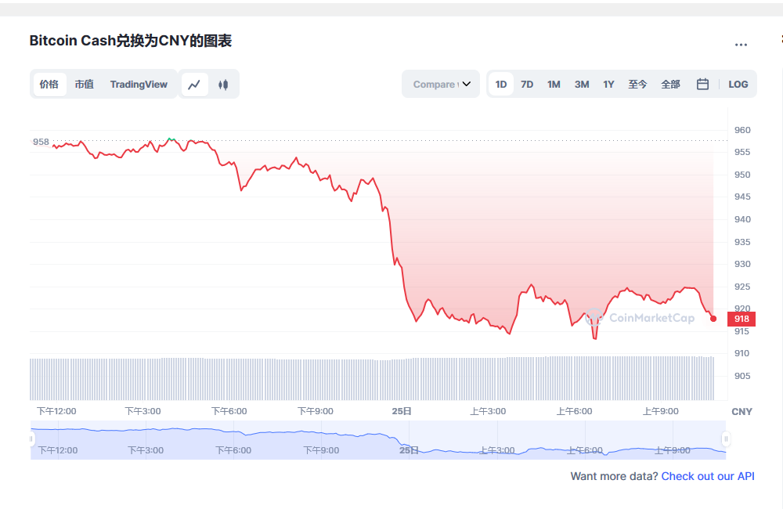Viewport: 783px width, 509px height.
Task: Click the 上午9:00 label on main chart axis
Action: tap(660, 411)
